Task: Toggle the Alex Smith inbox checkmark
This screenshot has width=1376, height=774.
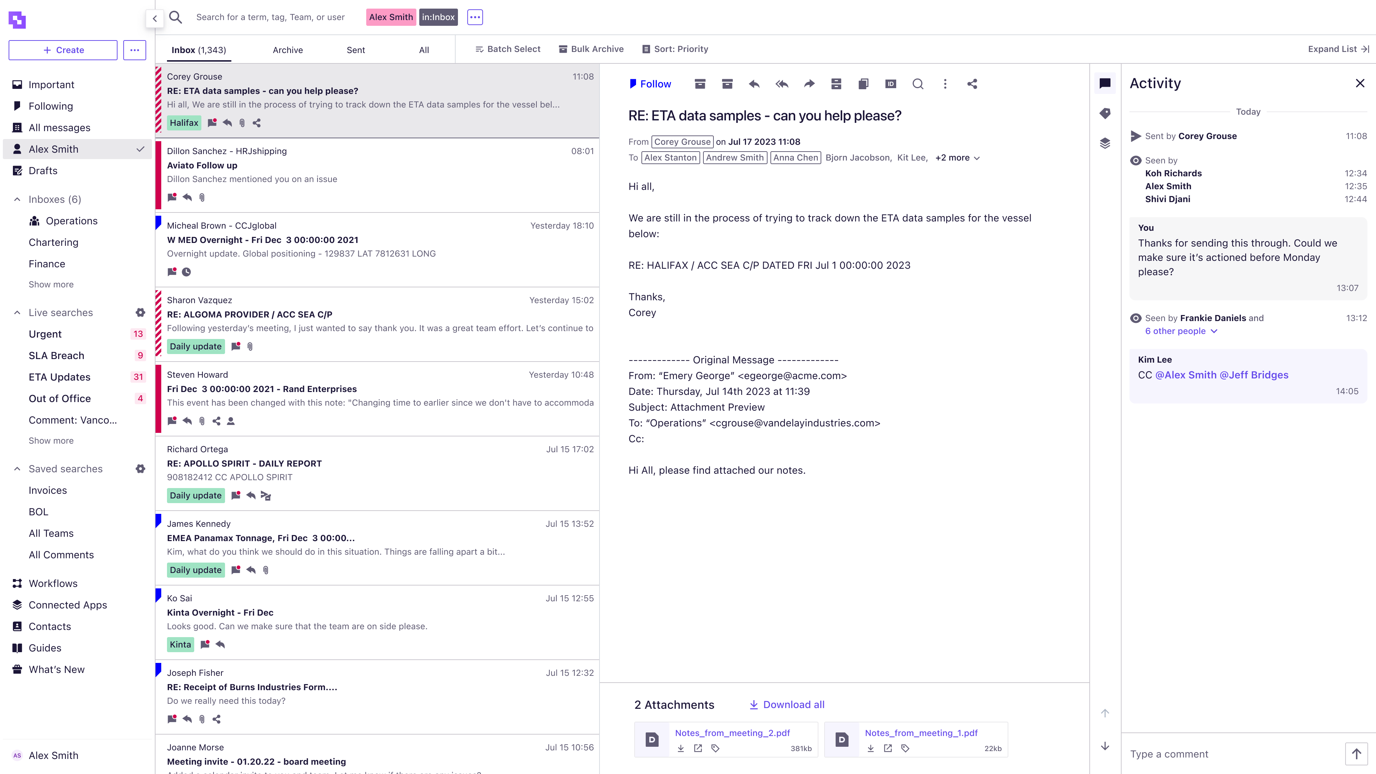Action: click(140, 149)
